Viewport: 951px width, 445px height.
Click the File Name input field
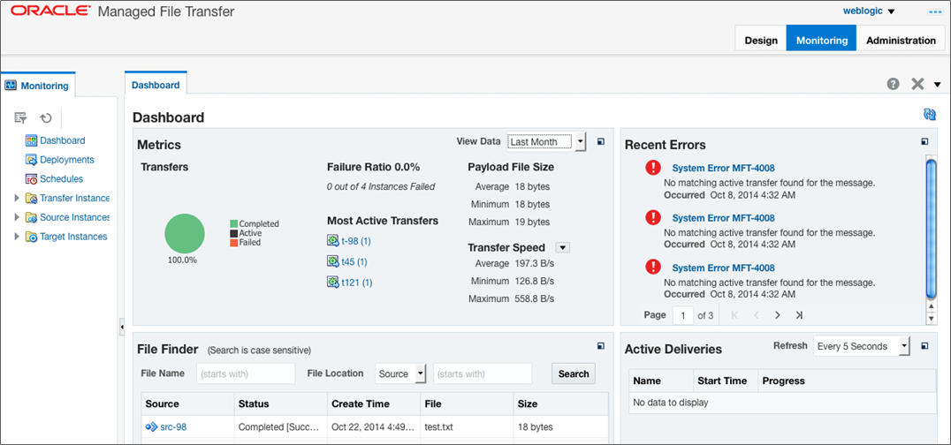[x=246, y=373]
